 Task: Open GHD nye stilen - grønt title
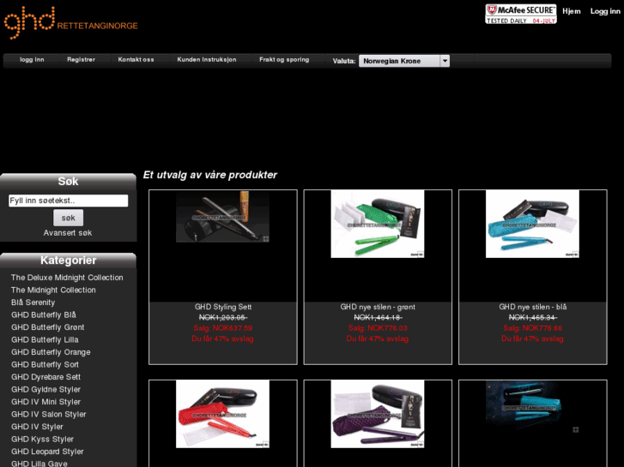[x=378, y=307]
